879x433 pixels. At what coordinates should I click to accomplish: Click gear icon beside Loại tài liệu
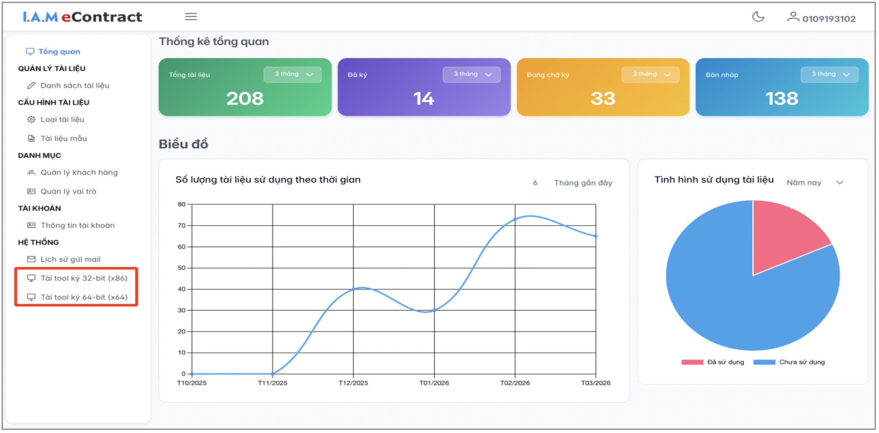pyautogui.click(x=31, y=119)
